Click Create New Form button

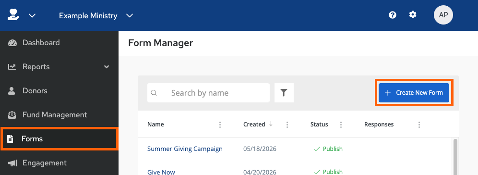[x=414, y=92]
